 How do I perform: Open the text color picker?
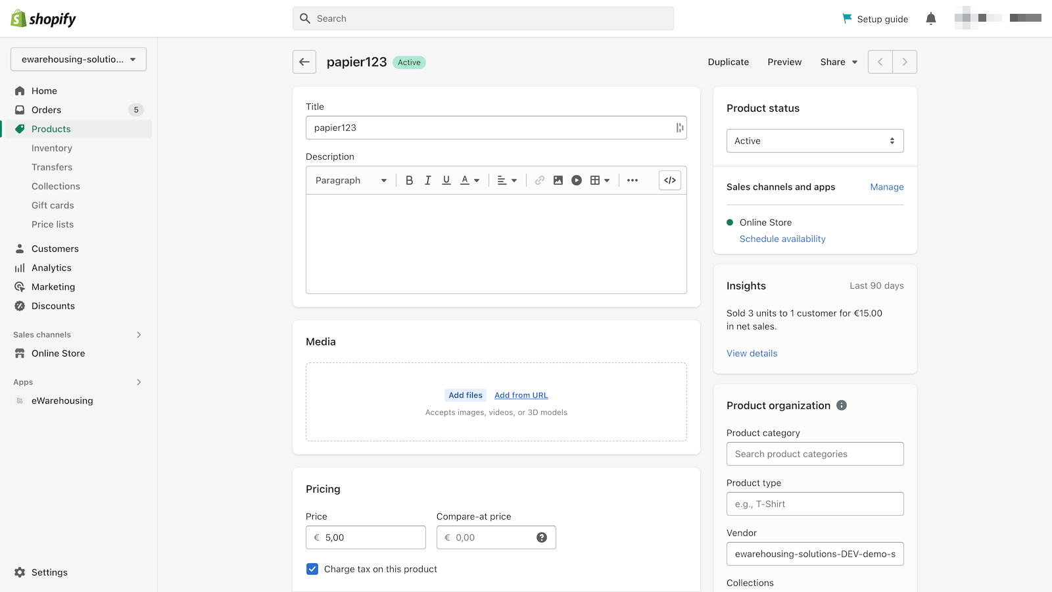click(469, 180)
